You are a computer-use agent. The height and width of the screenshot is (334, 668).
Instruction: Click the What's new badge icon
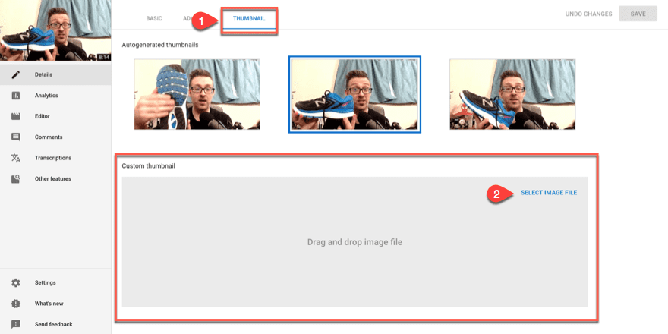pyautogui.click(x=16, y=304)
